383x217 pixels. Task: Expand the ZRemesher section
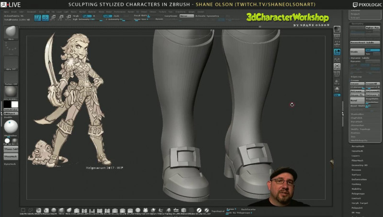357,125
